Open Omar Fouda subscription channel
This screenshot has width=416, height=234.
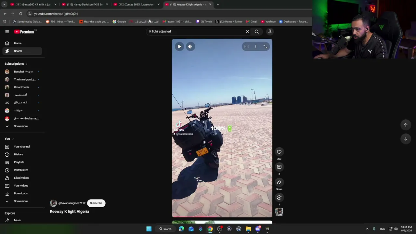click(x=22, y=87)
